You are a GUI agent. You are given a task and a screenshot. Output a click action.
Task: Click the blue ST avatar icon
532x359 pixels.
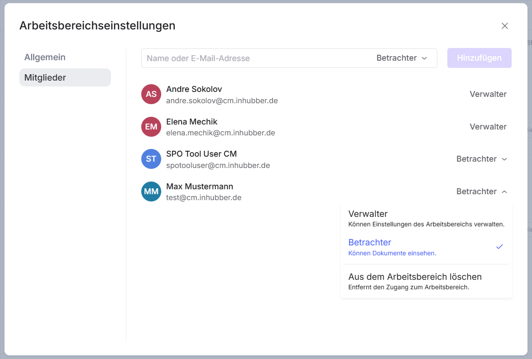[x=151, y=159]
